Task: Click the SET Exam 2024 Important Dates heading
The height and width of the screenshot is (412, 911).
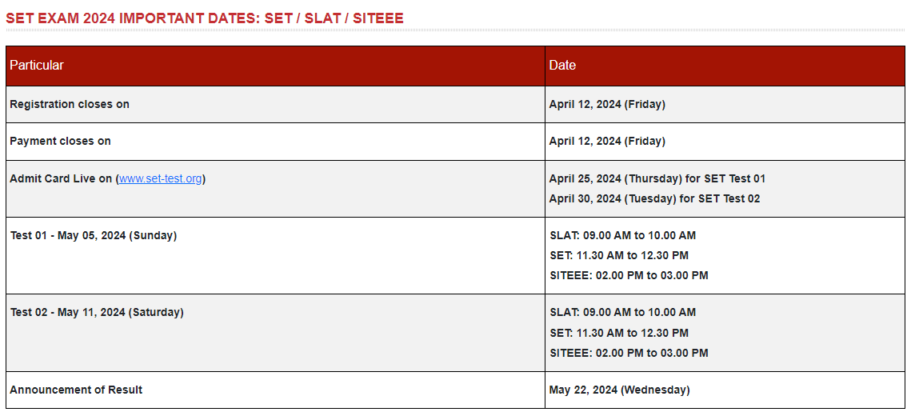Action: click(x=205, y=18)
